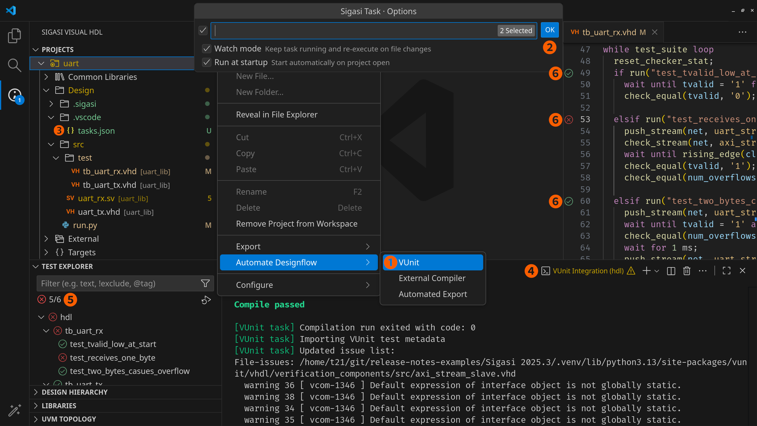Maximize the terminal panel size

(x=727, y=271)
